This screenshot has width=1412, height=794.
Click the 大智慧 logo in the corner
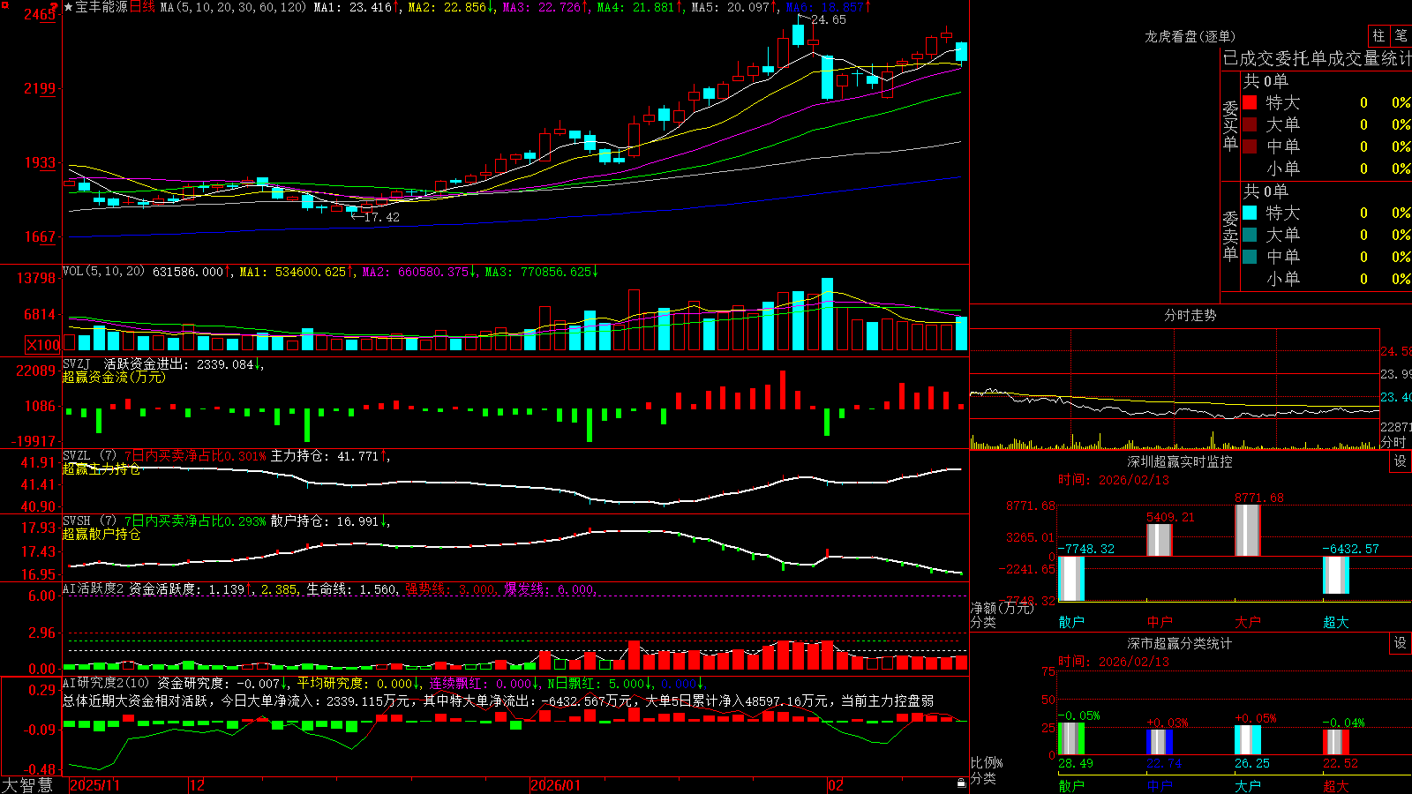(x=27, y=784)
